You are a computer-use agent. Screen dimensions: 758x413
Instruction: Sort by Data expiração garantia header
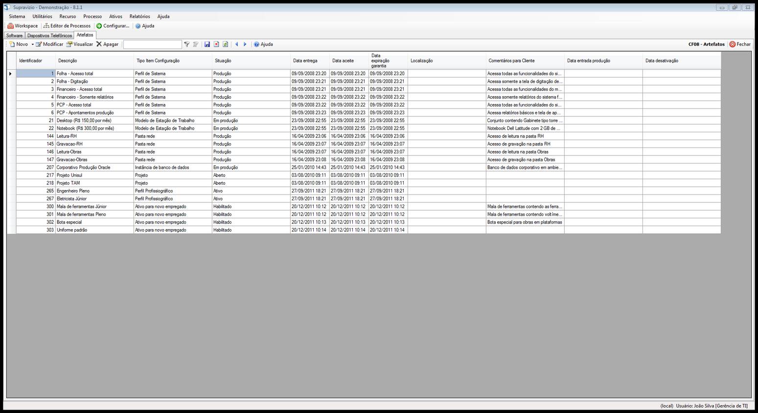388,61
